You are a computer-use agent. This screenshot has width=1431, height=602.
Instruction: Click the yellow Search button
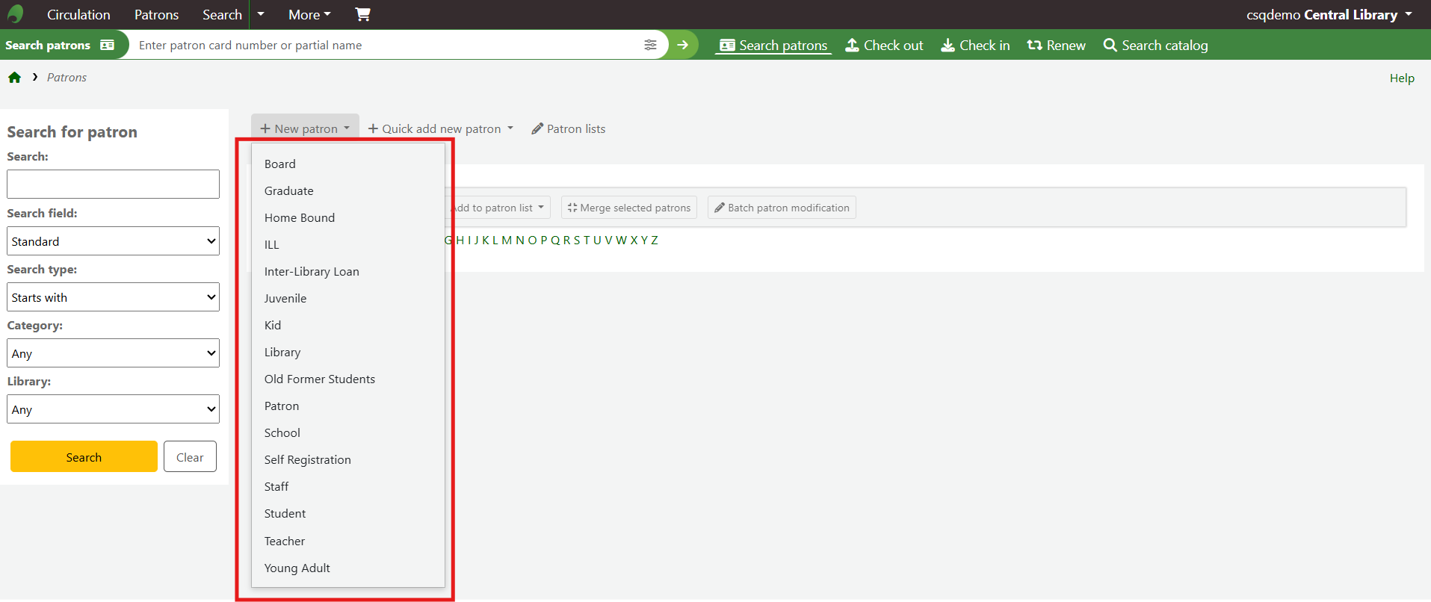84,456
